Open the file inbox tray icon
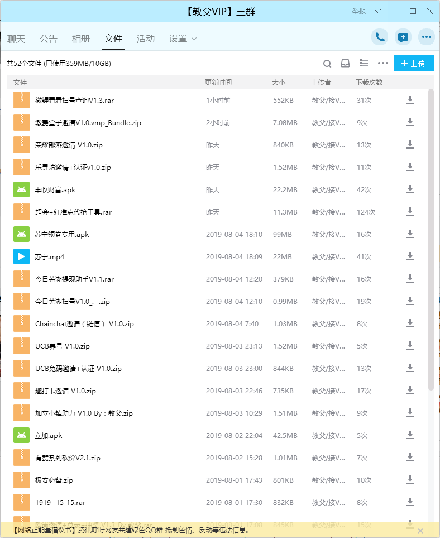The width and height of the screenshot is (440, 538). [x=345, y=64]
